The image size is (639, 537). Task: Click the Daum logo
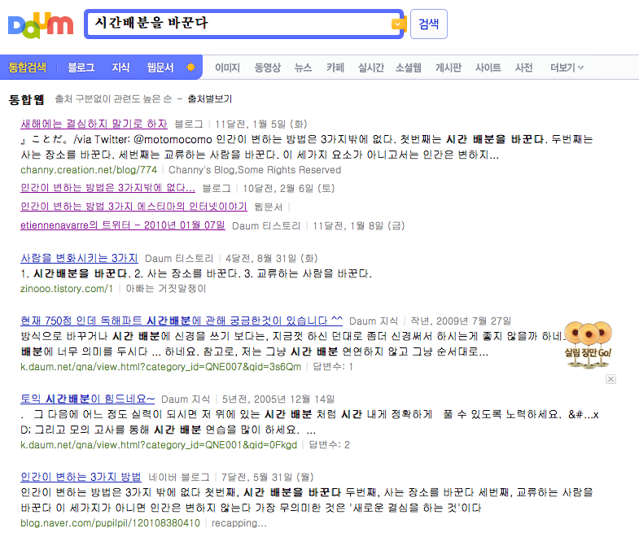coord(40,24)
